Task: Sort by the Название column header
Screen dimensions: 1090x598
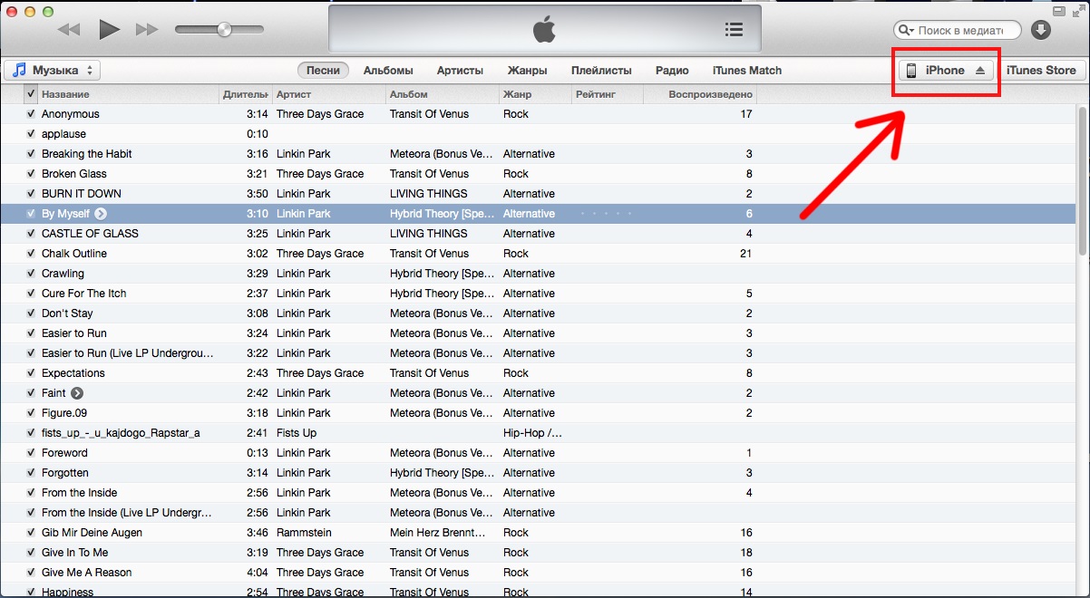Action: click(130, 94)
